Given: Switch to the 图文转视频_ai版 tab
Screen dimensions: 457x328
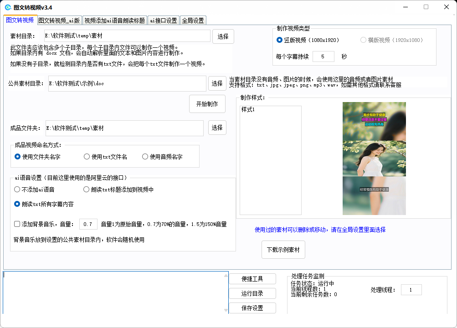Looking at the screenshot, I should tap(59, 20).
